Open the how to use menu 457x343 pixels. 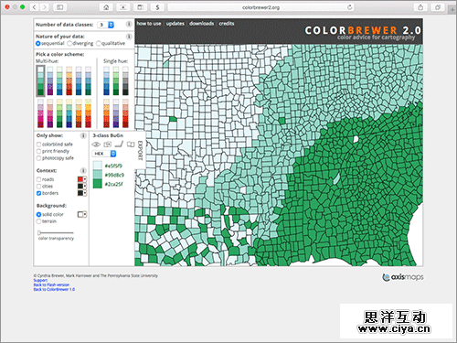[x=149, y=24]
